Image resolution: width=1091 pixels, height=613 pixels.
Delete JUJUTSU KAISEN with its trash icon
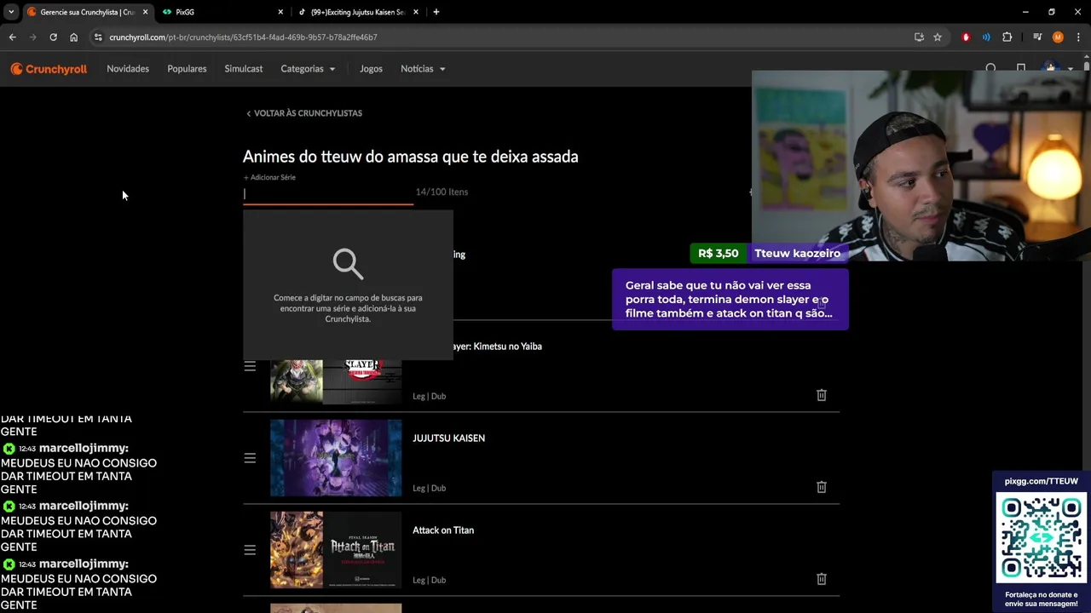(822, 487)
